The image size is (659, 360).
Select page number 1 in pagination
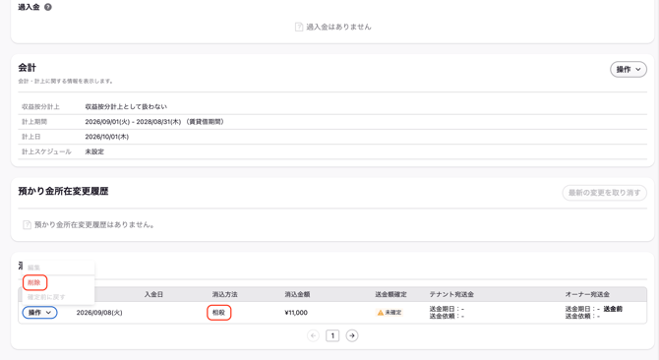(332, 335)
